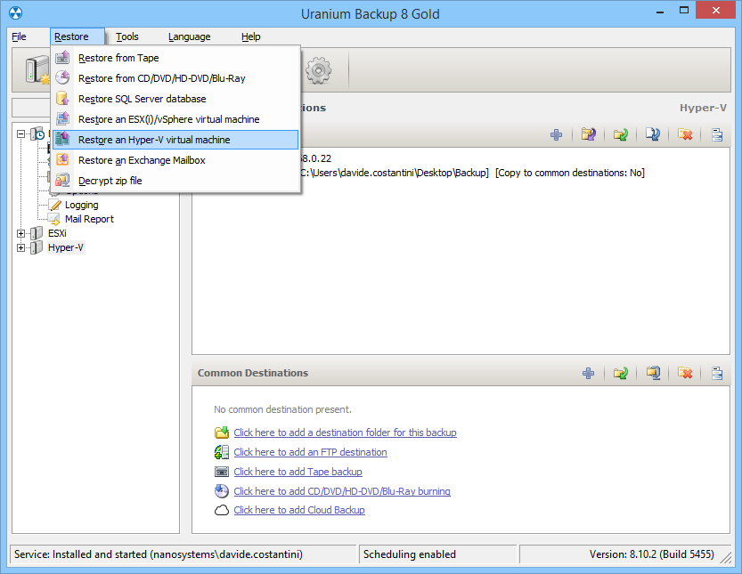
Task: Maximize the Uranium Backup window
Action: [684, 11]
